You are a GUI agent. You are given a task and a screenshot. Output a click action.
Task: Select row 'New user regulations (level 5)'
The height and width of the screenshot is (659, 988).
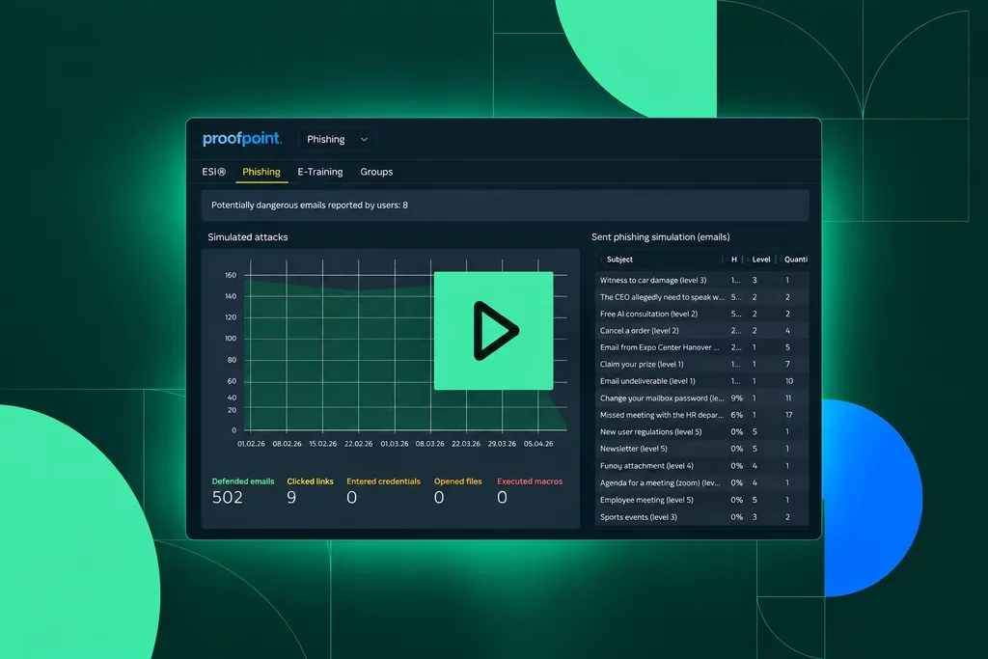pos(702,432)
